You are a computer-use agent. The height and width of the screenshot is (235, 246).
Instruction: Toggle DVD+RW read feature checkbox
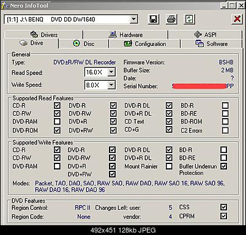pos(113,130)
